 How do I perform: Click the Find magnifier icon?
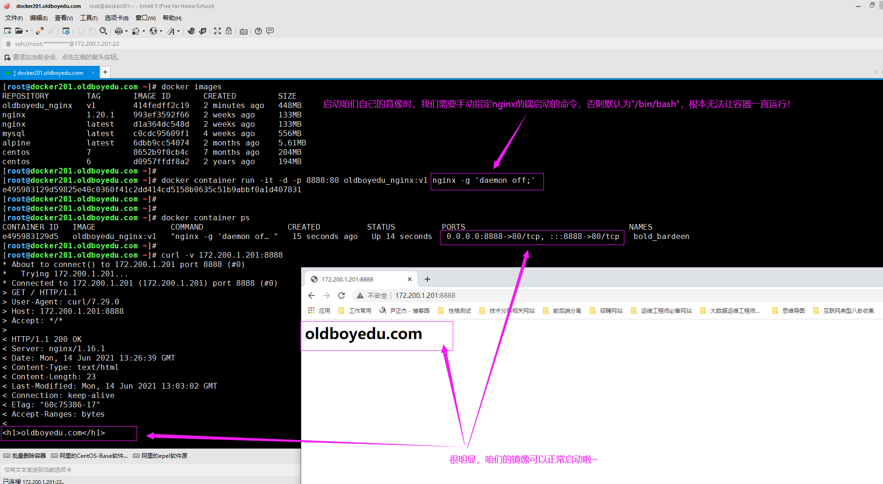(103, 31)
